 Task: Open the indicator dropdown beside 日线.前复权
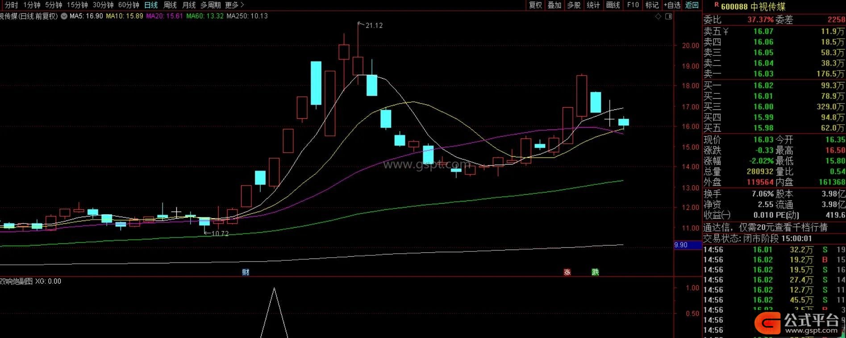(64, 16)
